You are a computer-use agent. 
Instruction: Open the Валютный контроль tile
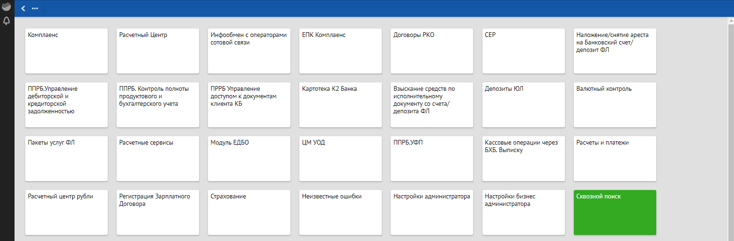pyautogui.click(x=615, y=104)
